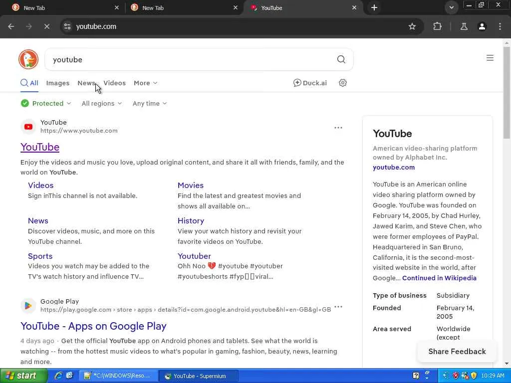Switch to the Videos search tab
Viewport: 511px width, 383px height.
114,83
